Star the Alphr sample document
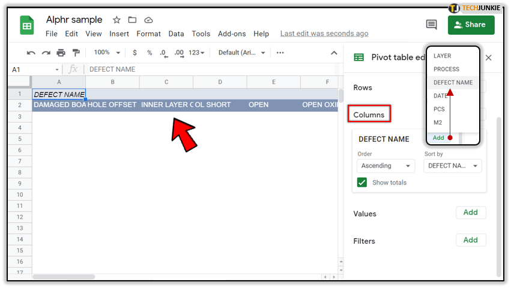Screen dimensions: 511x288 coord(116,20)
